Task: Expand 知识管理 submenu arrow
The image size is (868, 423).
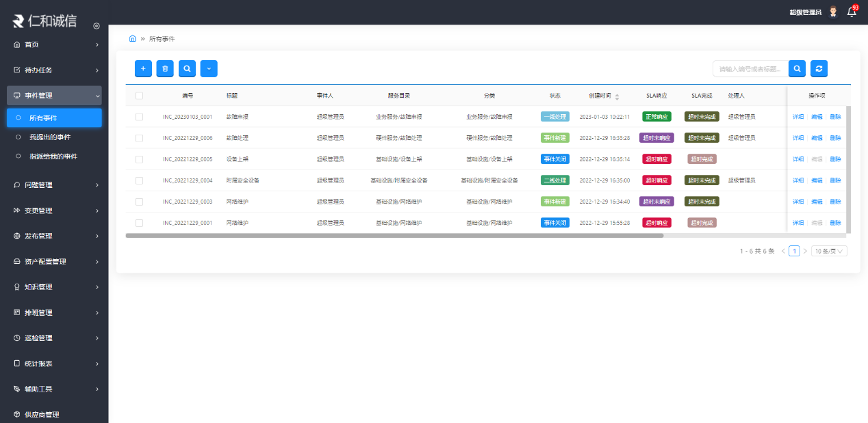Action: pos(97,287)
